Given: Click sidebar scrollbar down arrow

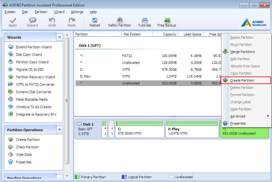Looking at the screenshot, I should (x=67, y=176).
